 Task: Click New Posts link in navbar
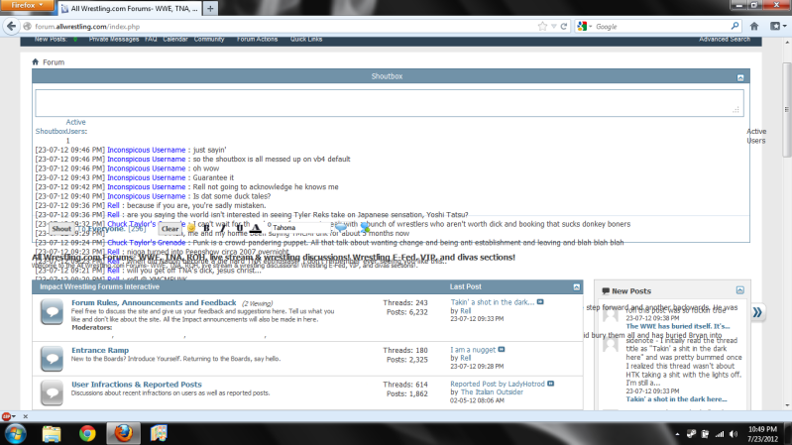(x=51, y=39)
